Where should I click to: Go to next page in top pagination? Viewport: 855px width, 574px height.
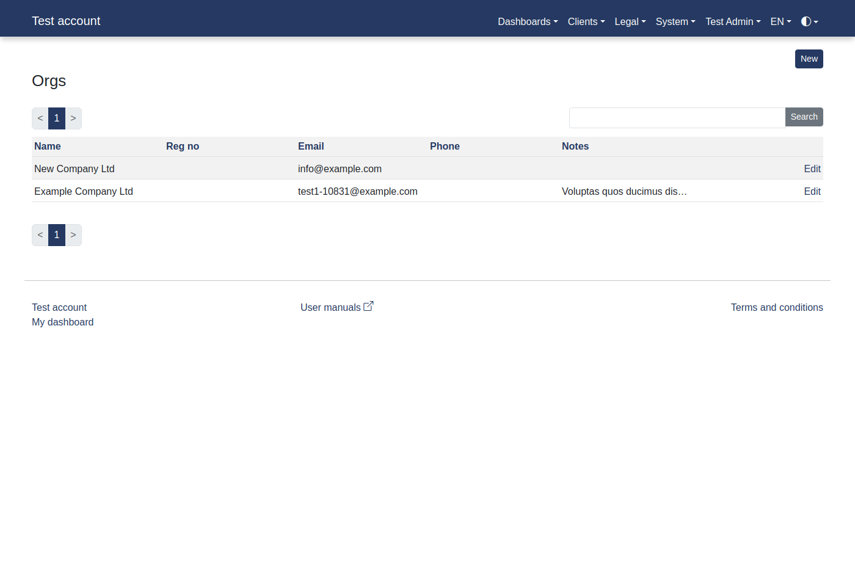click(73, 118)
